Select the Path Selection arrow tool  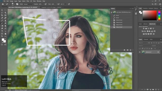pyautogui.click(x=5, y=31)
